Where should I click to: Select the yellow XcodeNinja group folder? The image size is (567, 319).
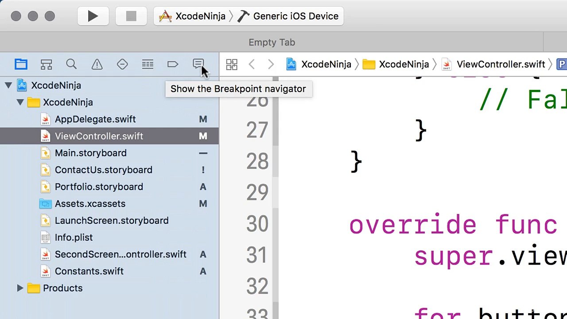(x=68, y=102)
